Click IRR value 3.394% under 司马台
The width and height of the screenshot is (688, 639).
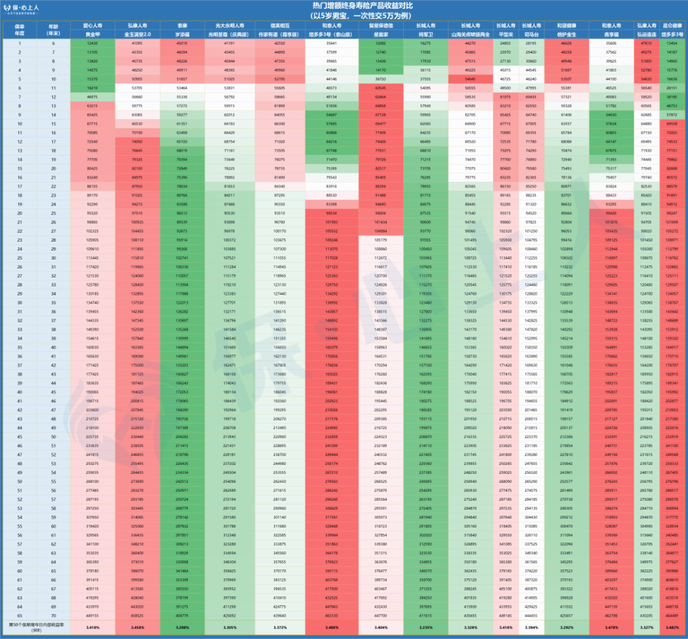531,627
